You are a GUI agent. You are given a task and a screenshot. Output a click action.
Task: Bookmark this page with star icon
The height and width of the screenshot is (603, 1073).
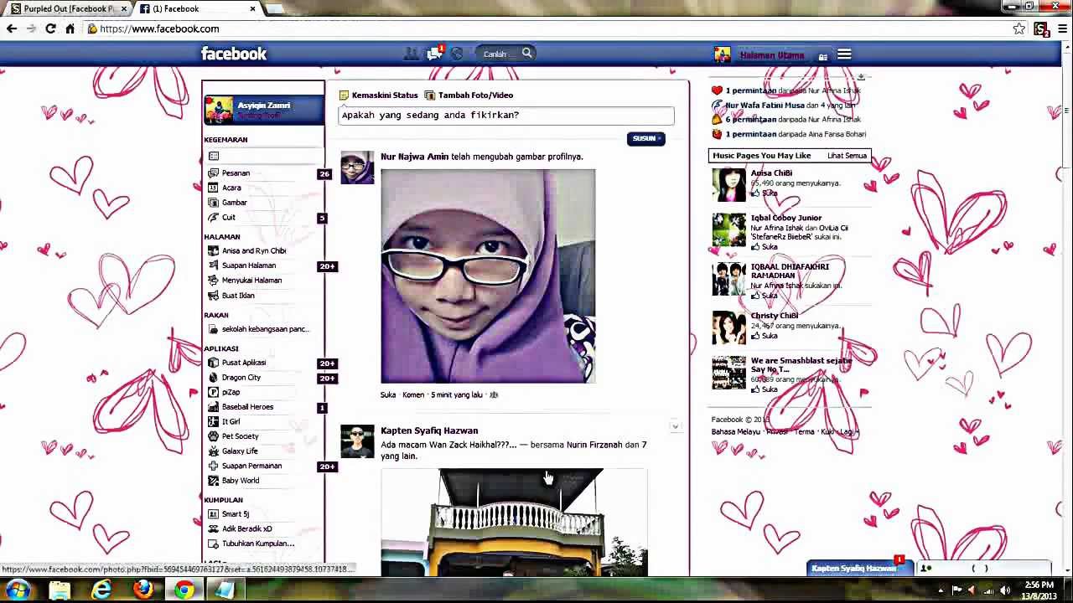(1019, 28)
